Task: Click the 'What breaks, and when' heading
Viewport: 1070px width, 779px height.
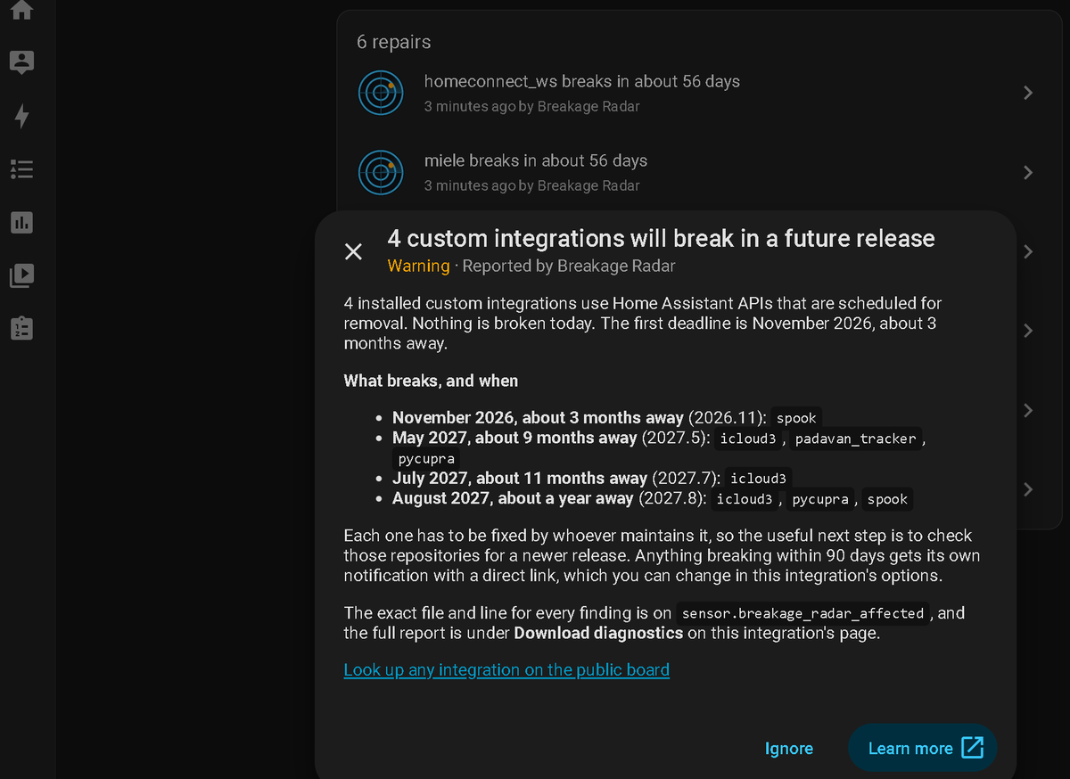Action: click(x=431, y=381)
